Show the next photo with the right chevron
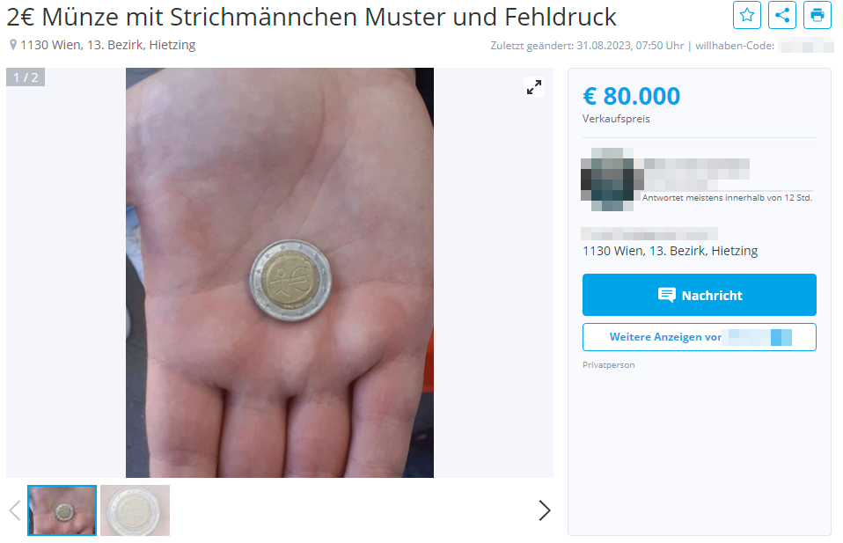843x543 pixels. click(x=544, y=510)
